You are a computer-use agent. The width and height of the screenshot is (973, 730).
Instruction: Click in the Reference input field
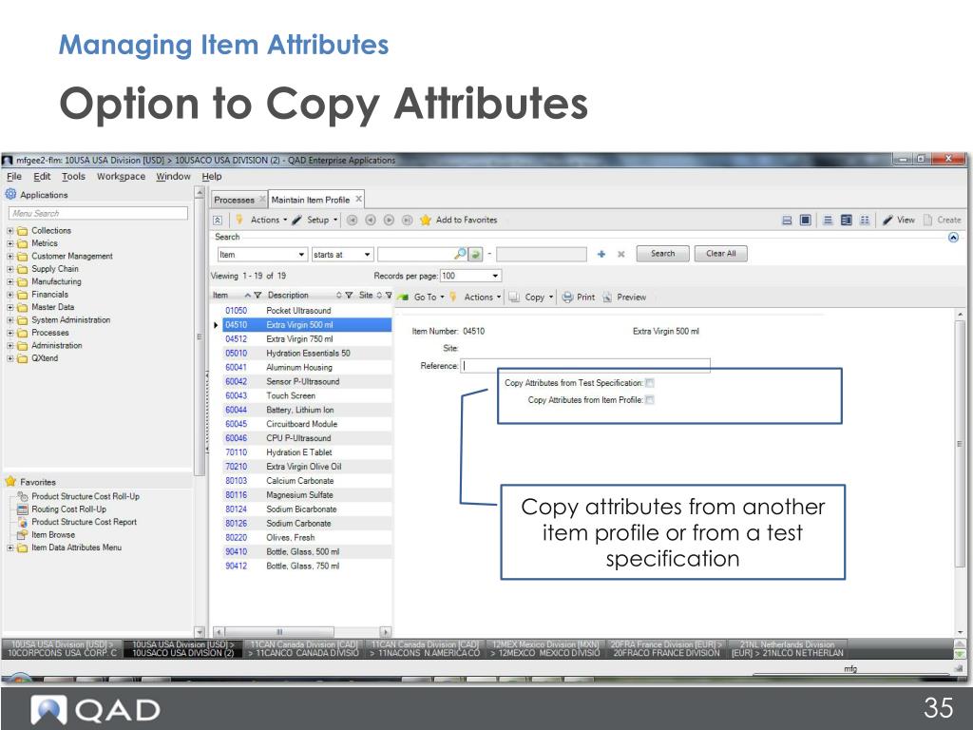pyautogui.click(x=585, y=366)
